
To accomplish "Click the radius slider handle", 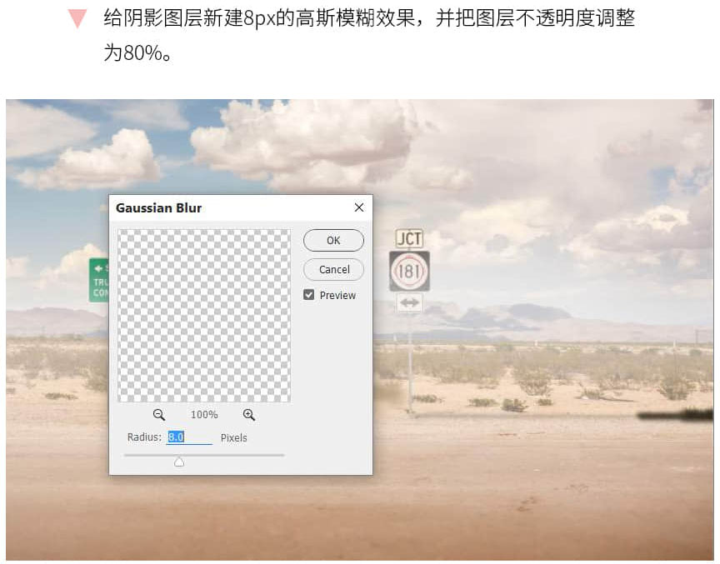I will [x=179, y=462].
